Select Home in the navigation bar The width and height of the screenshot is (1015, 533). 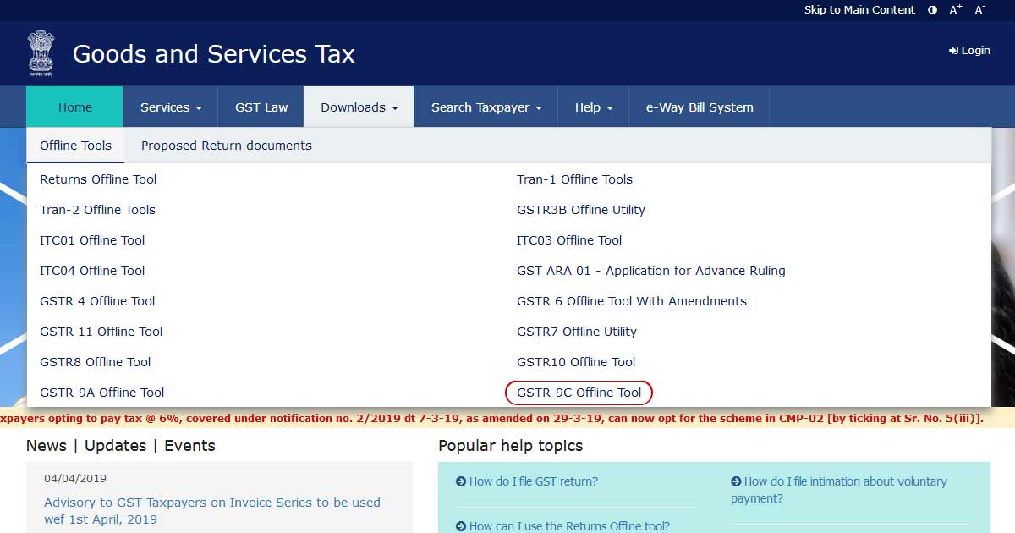[x=74, y=107]
